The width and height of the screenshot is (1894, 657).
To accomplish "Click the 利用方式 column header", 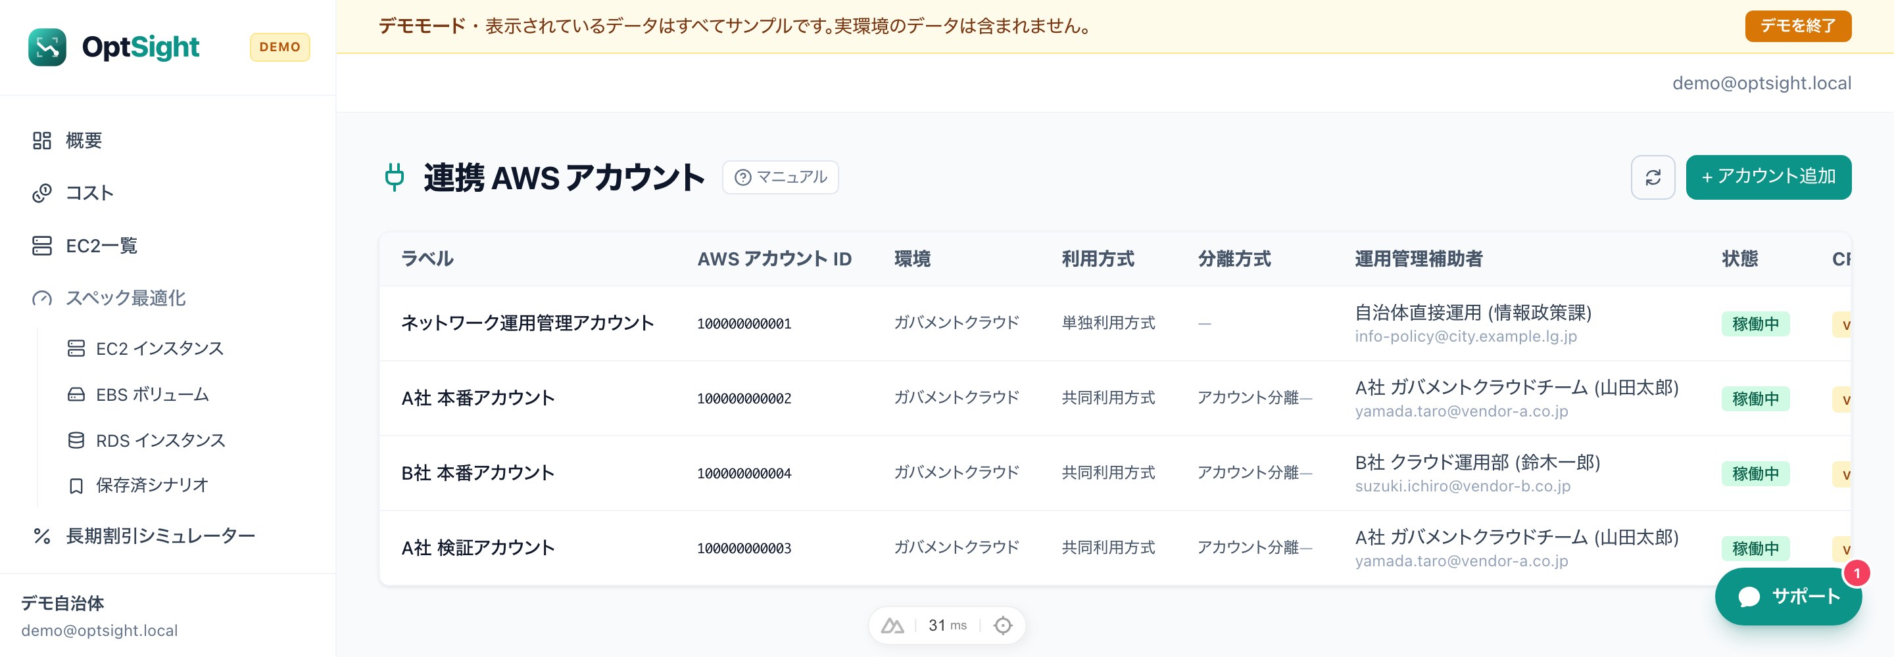I will tap(1098, 259).
